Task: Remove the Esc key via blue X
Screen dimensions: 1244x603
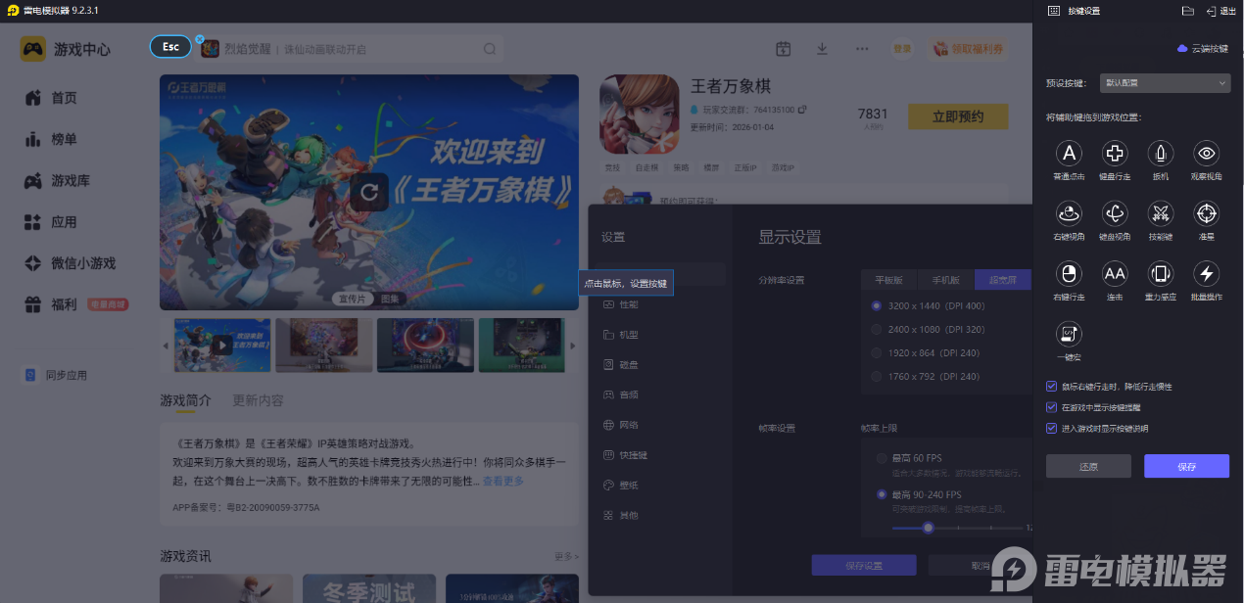Action: [200, 40]
